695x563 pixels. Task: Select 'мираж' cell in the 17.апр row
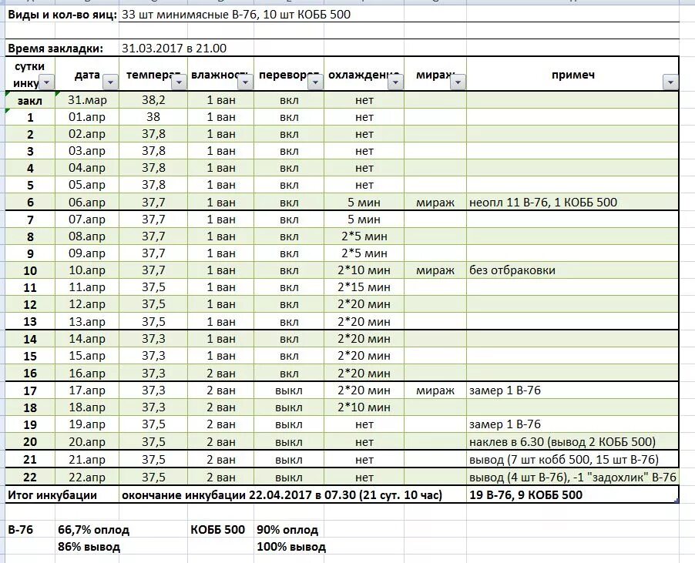(x=435, y=390)
